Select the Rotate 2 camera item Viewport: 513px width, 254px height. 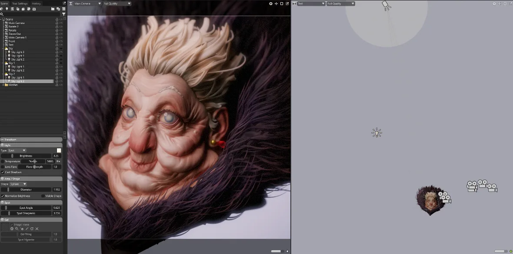[x=13, y=27]
